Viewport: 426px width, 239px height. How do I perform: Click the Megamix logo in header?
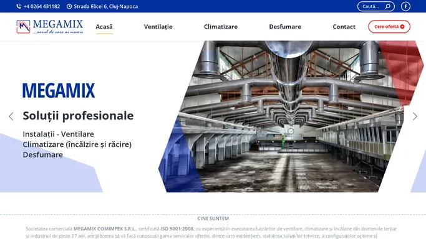[x=50, y=27]
